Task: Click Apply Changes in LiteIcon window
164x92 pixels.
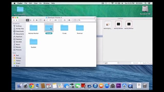Action: pos(147,63)
